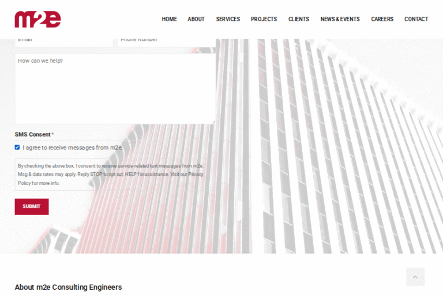This screenshot has width=443, height=295.
Task: Go to Contact in top navigation
Action: 416,19
